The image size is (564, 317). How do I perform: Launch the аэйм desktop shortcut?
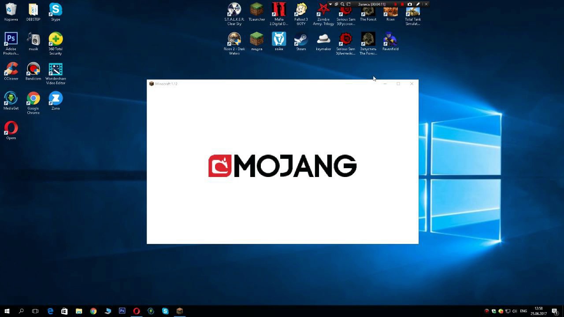point(279,41)
